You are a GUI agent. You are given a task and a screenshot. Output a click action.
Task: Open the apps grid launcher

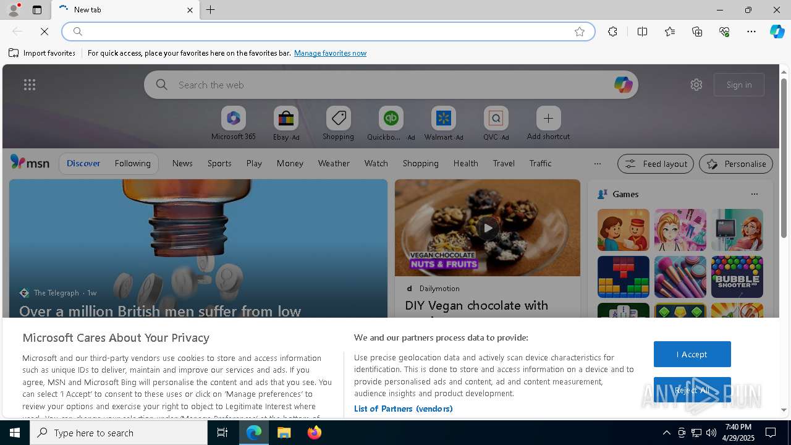[x=30, y=85]
